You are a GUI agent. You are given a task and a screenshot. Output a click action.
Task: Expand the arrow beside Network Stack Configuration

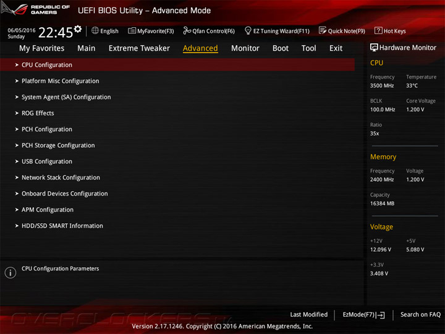(17, 178)
